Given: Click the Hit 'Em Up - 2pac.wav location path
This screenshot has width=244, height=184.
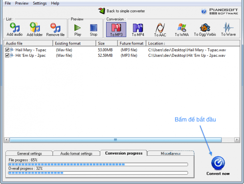Looking at the screenshot, I should pyautogui.click(x=187, y=55).
